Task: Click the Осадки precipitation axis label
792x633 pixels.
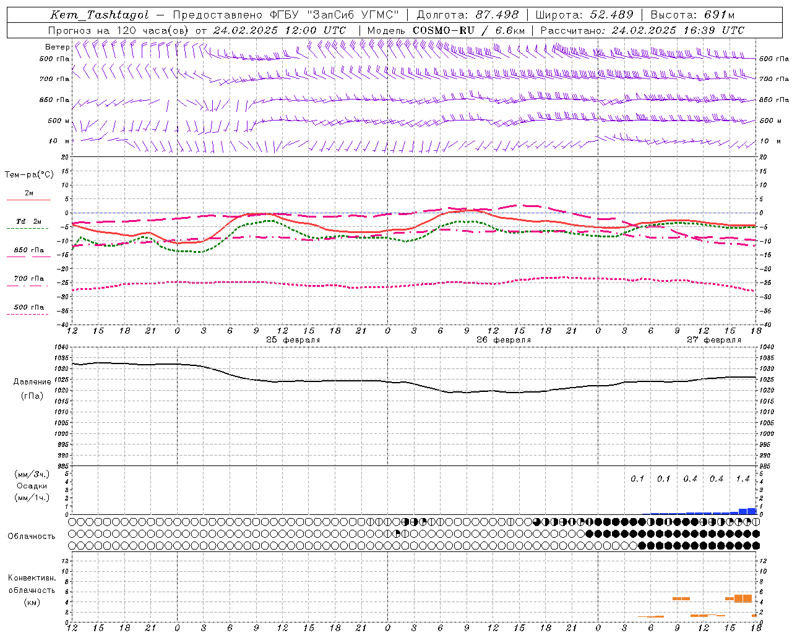Action: point(32,486)
